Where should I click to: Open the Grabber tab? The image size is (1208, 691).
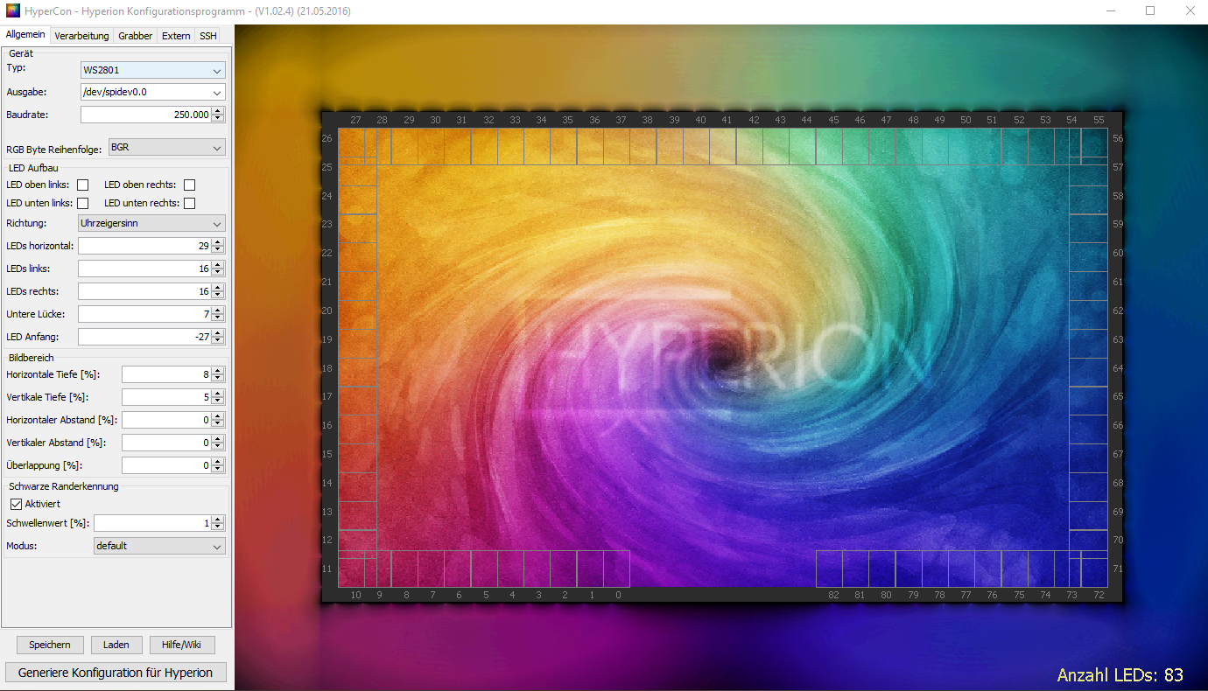coord(136,36)
